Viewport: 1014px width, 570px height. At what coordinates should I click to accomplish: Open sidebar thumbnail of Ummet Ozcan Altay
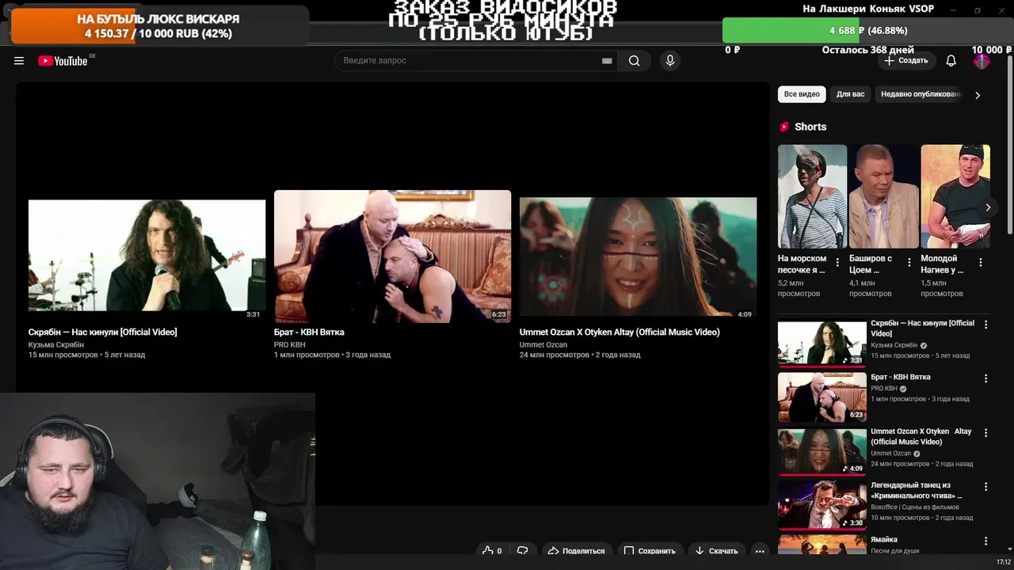(x=821, y=450)
